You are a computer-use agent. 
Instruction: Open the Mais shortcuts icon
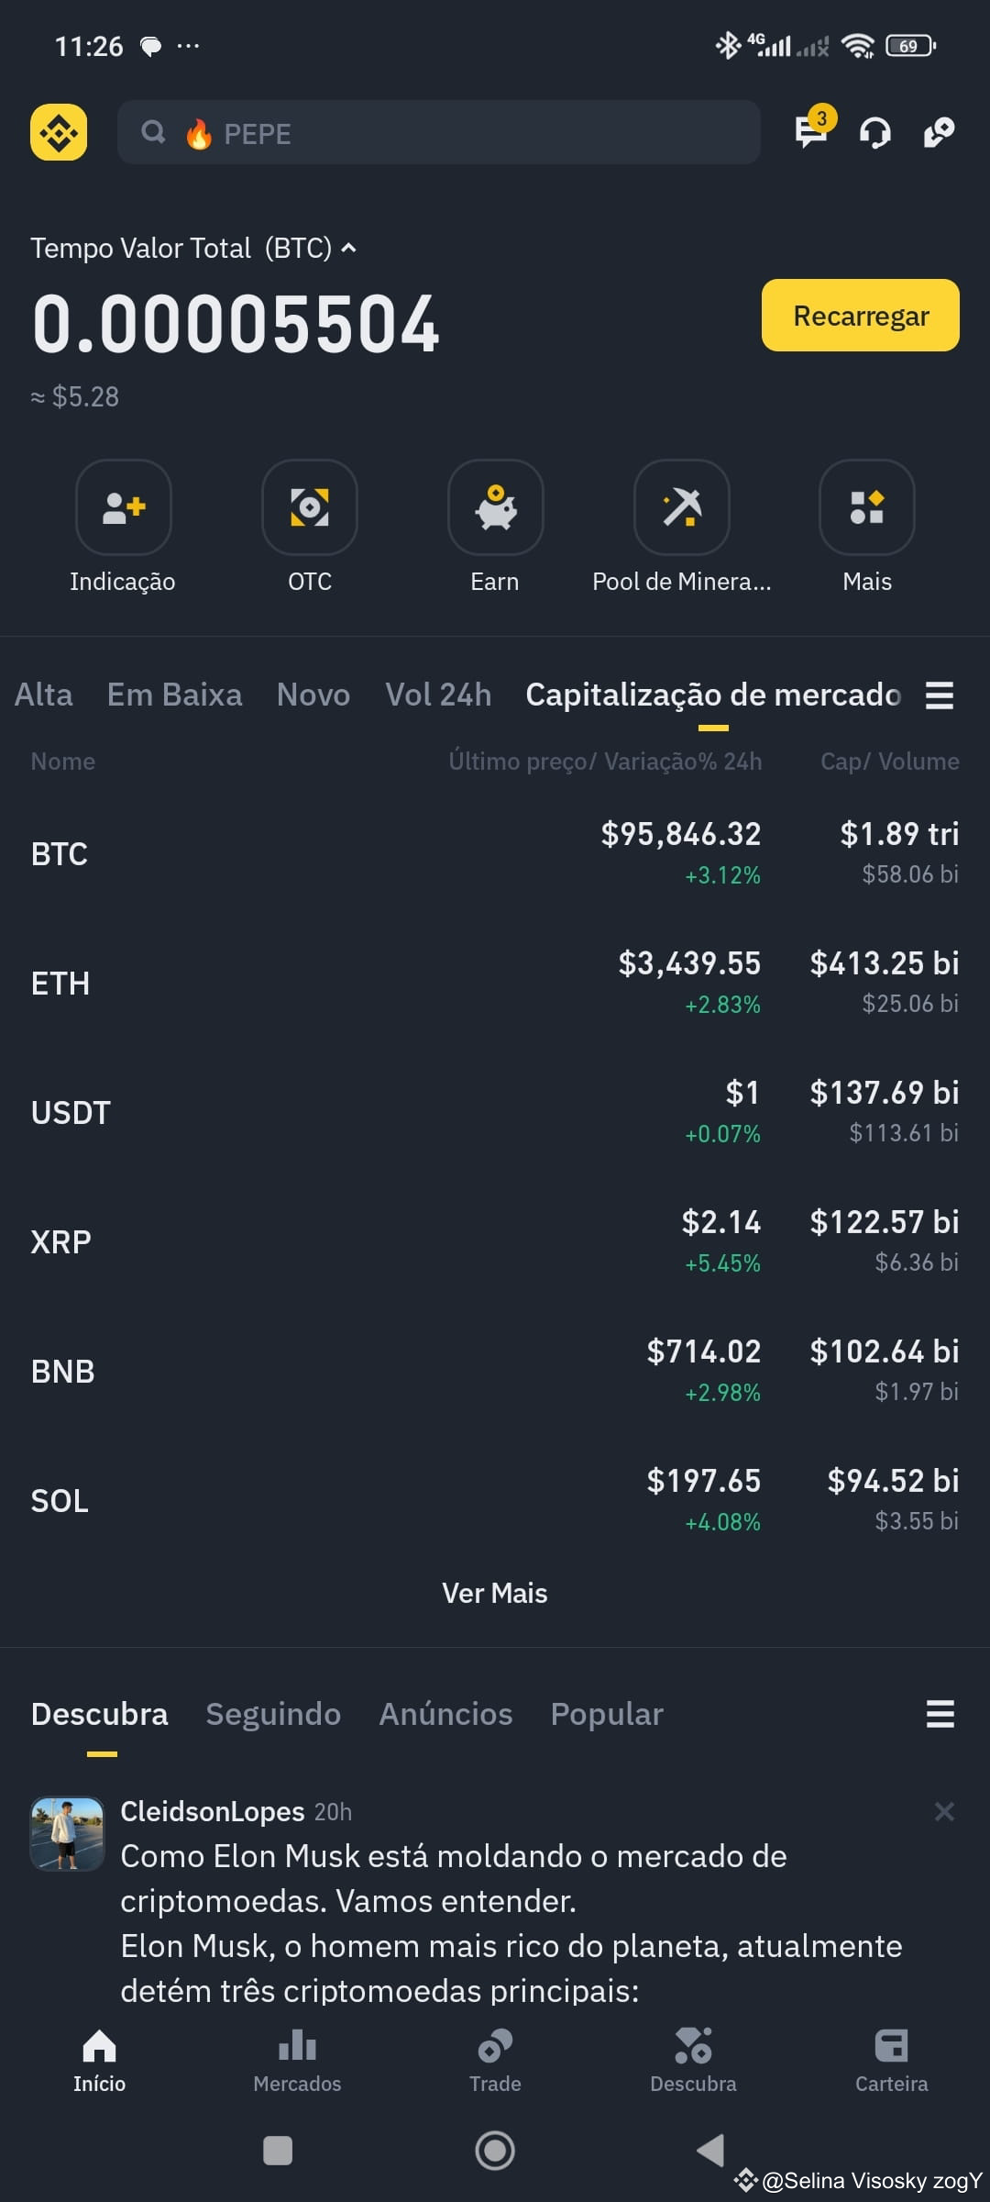pyautogui.click(x=867, y=507)
